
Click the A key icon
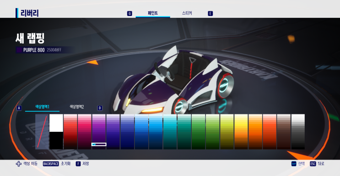coord(19,108)
